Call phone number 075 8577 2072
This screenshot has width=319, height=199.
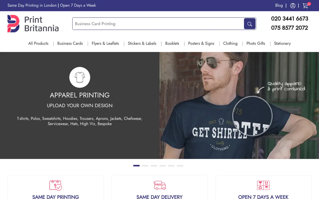tap(289, 28)
